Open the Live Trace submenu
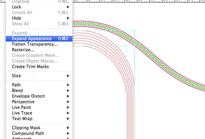Image resolution: width=205 pixels, height=139 pixels. pos(39,113)
